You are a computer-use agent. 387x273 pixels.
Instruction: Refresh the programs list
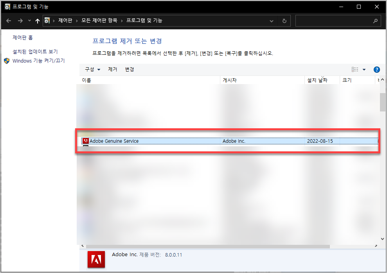tap(284, 21)
